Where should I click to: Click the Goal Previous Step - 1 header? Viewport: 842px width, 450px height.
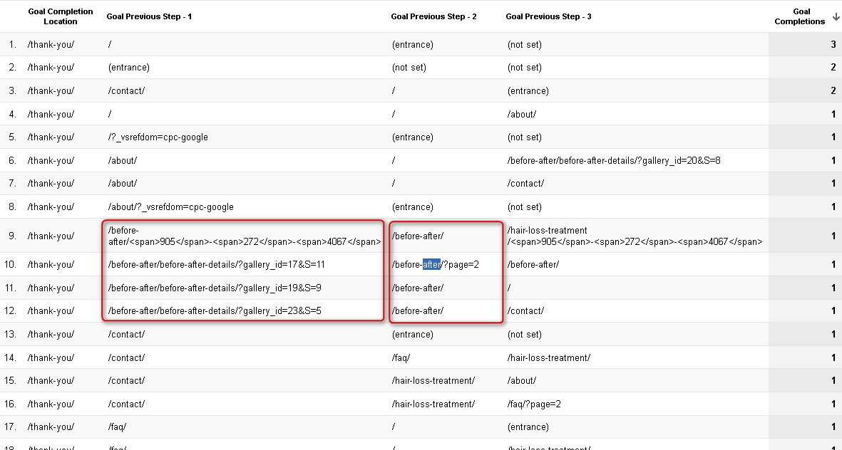tap(149, 16)
